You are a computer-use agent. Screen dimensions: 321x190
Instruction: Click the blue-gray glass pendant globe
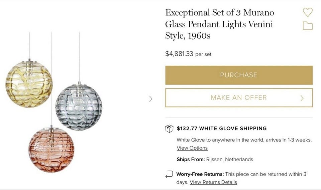pos(79,107)
